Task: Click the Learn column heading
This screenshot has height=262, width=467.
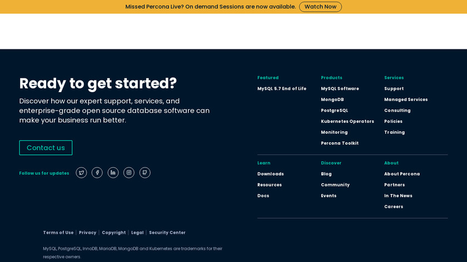Action: pyautogui.click(x=264, y=163)
